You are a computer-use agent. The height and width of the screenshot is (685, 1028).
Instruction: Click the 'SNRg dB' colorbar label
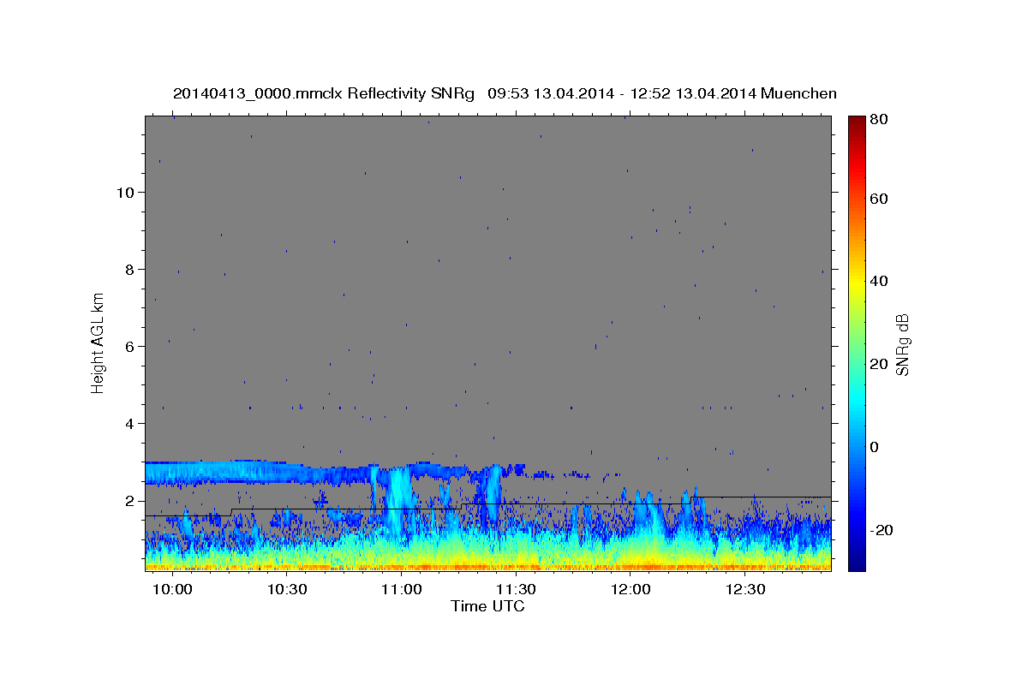(x=902, y=345)
